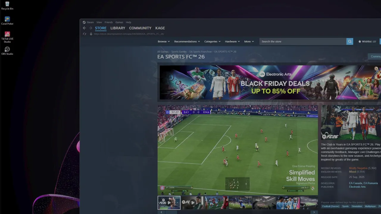
Task: Select the fourth screenshot thumbnail
Action: (241, 203)
